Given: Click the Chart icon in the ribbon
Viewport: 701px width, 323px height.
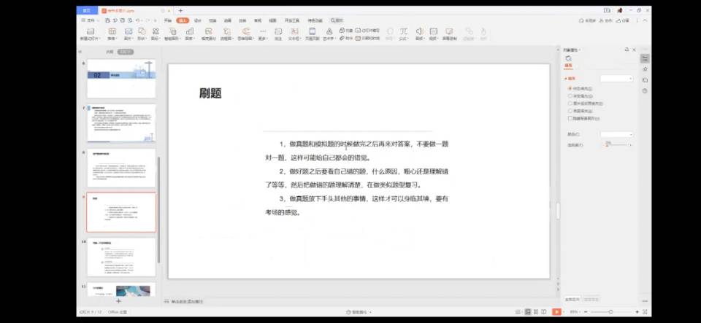Looking at the screenshot, I should (x=188, y=32).
